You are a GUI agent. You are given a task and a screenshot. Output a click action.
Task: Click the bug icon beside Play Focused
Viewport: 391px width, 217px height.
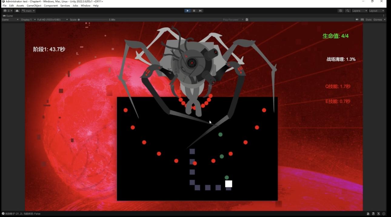(x=247, y=20)
